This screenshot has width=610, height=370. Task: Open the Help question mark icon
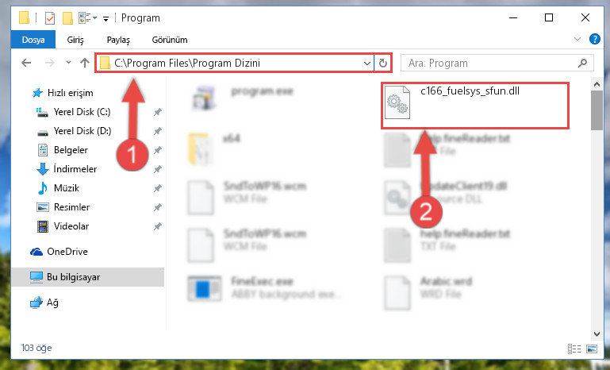point(594,39)
